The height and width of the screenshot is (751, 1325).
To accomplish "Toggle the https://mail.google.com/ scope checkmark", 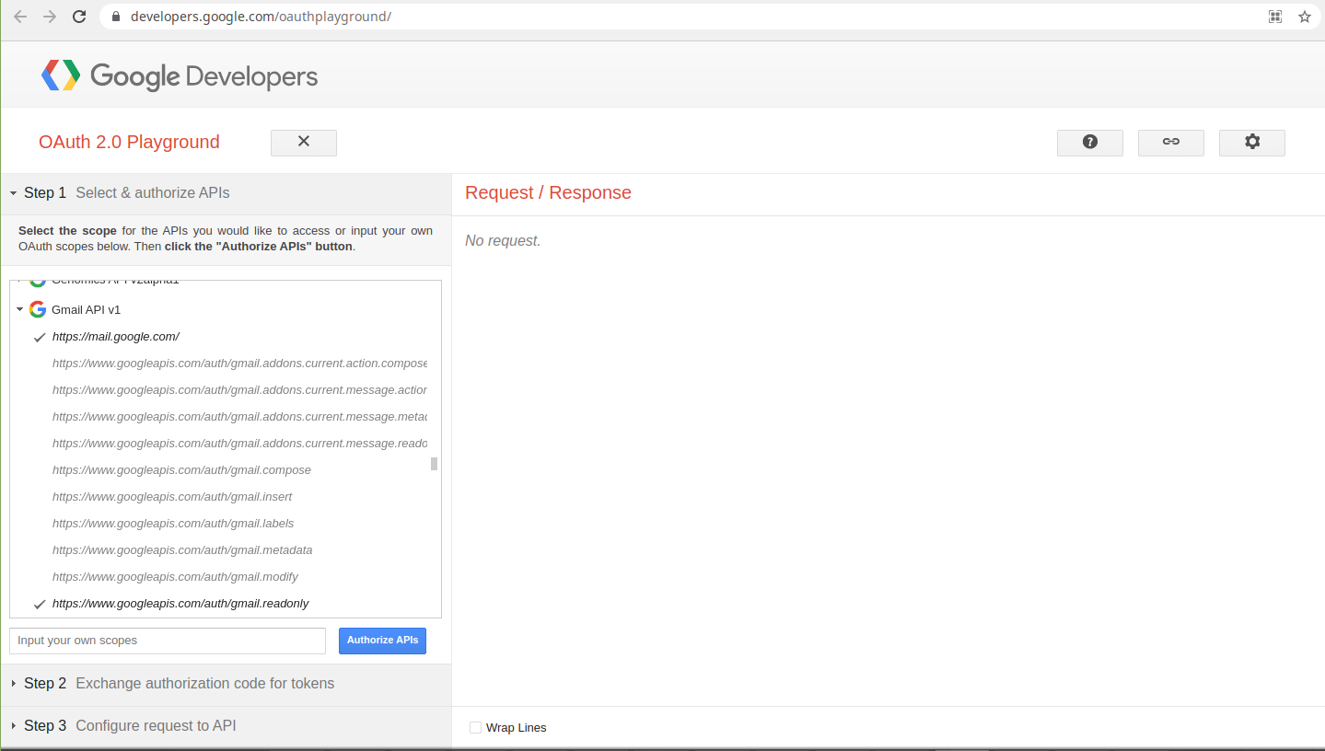I will coord(40,337).
